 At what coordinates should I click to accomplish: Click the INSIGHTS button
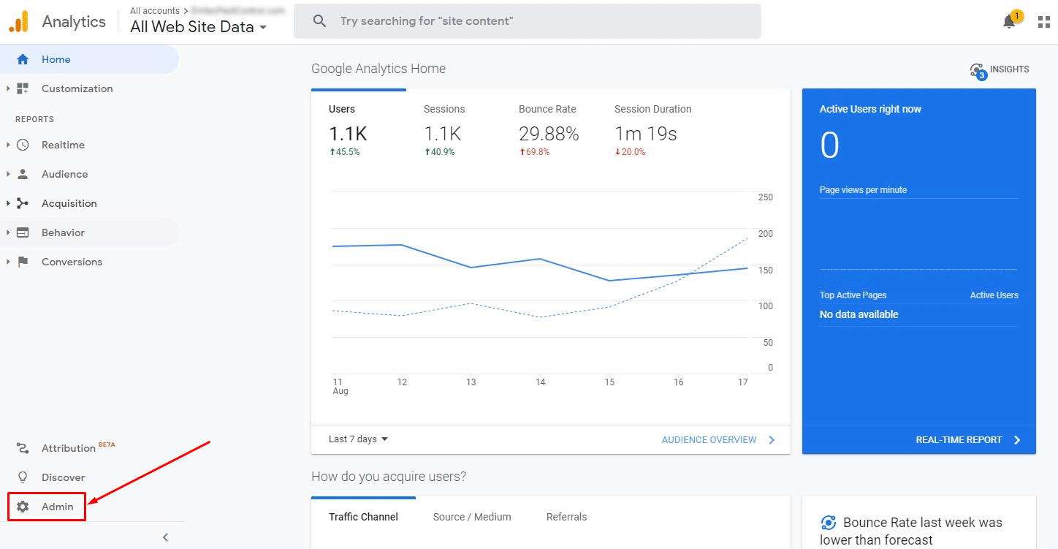pyautogui.click(x=999, y=70)
